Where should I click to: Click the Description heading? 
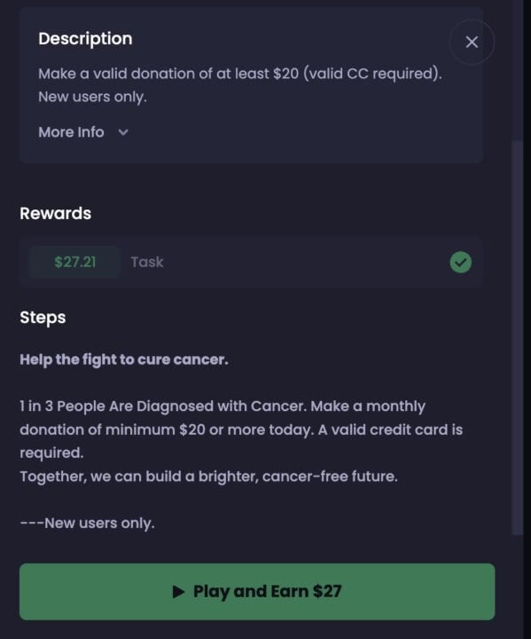85,39
